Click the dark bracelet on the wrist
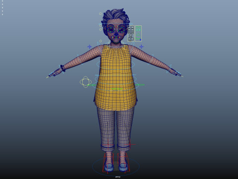This screenshot has height=179, width=238. [62, 68]
